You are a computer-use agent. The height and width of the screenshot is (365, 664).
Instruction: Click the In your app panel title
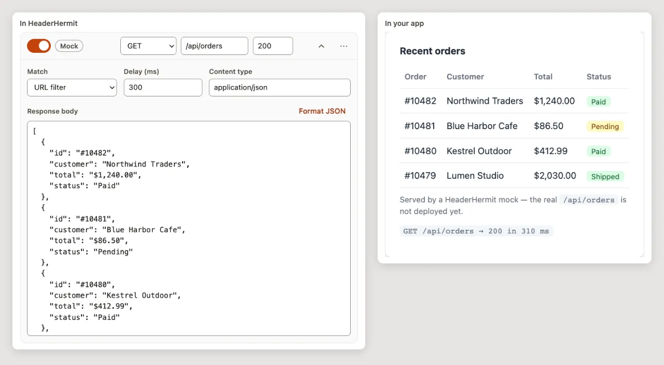pos(405,23)
